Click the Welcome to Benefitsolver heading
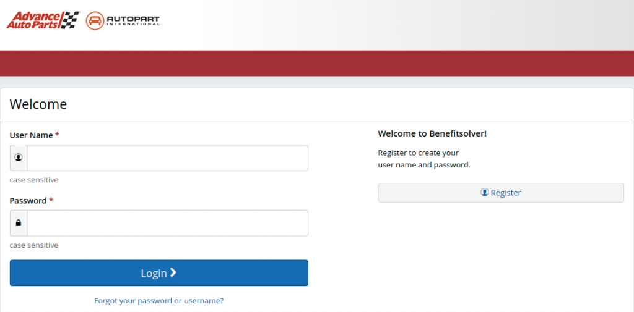 point(432,133)
